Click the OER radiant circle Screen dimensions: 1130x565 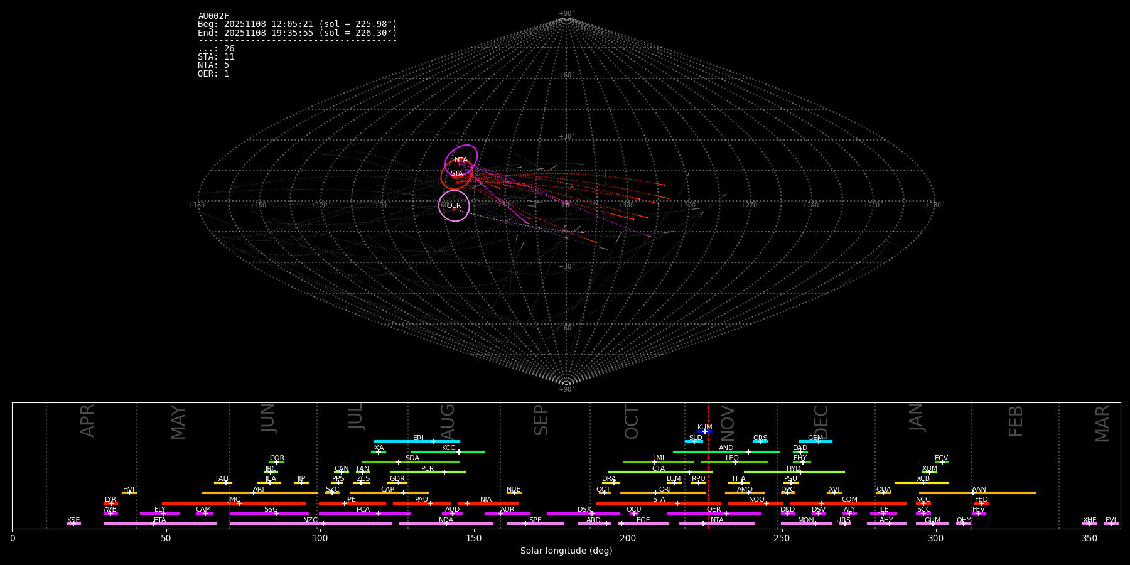coord(454,206)
